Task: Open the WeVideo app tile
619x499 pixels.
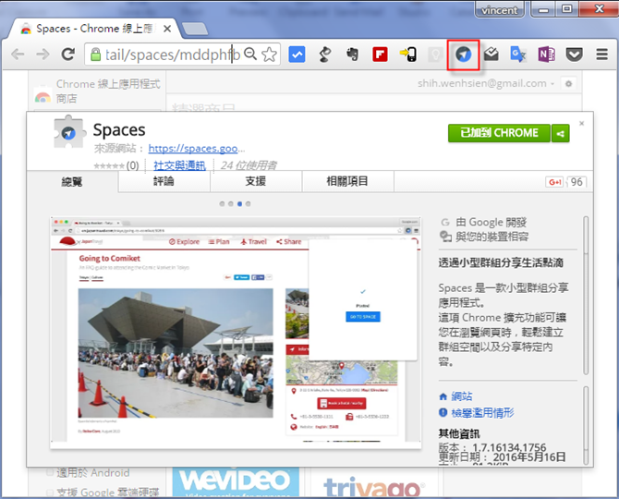Action: pyautogui.click(x=236, y=482)
